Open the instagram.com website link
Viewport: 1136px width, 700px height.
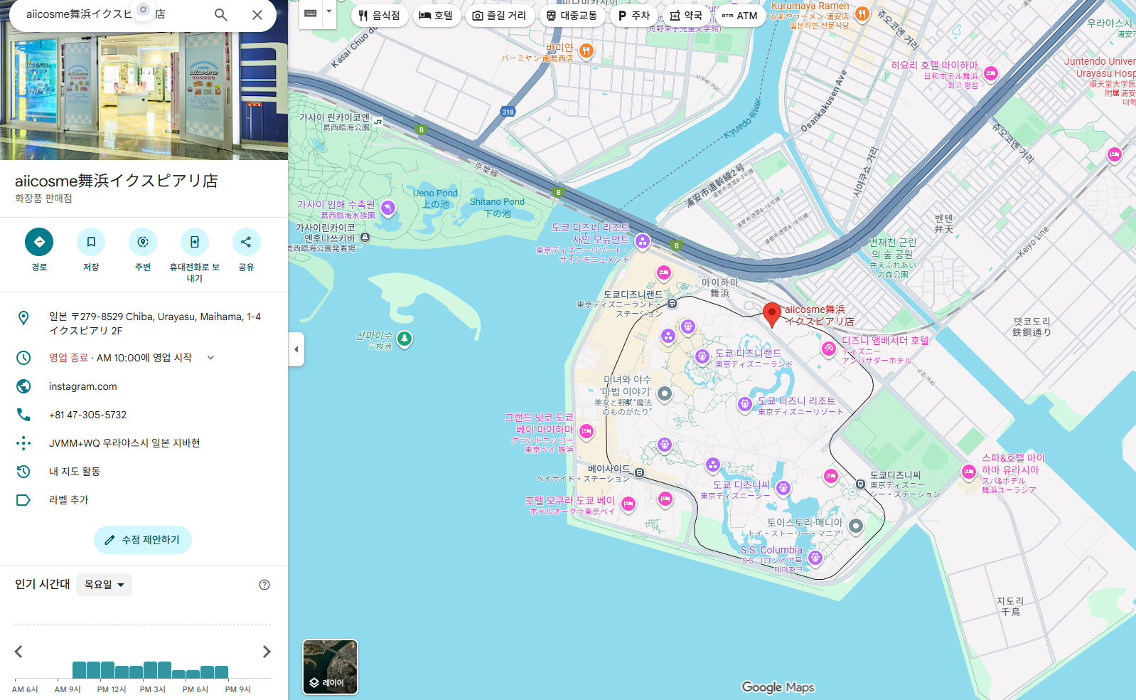coord(83,386)
